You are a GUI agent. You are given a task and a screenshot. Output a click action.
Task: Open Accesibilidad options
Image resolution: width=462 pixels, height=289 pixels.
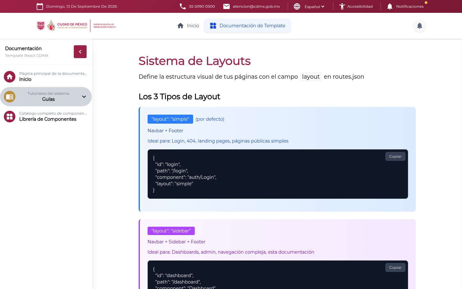356,6
